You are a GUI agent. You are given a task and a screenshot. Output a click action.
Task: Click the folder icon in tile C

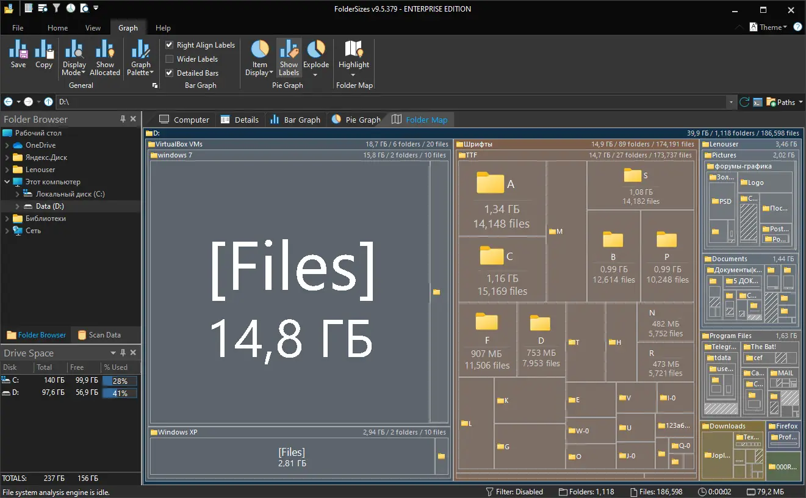coord(491,256)
